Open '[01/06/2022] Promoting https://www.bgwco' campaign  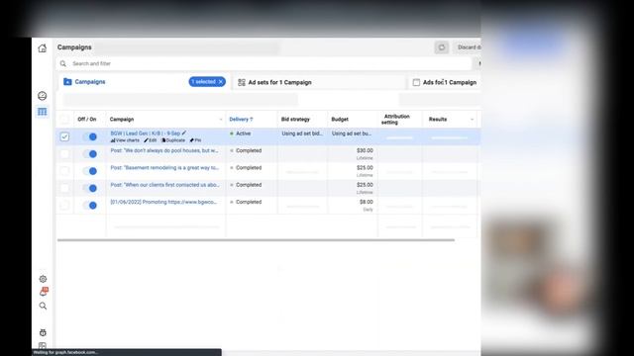[x=163, y=202]
